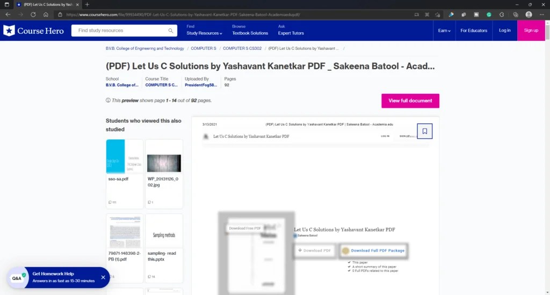Open the WP_20131126_002.jpg thumbnail

[164, 163]
